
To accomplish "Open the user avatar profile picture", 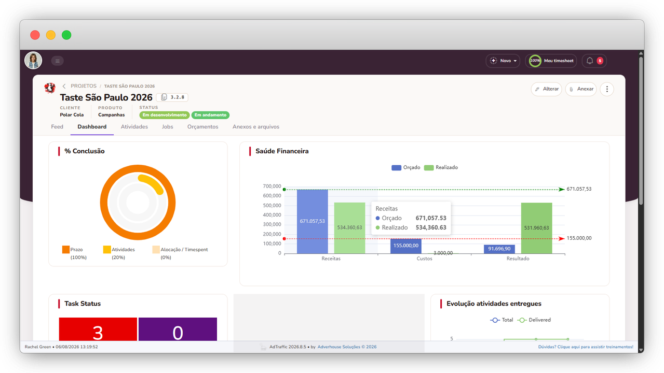I will [x=33, y=61].
